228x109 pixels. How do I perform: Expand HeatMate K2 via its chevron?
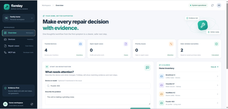point(218,94)
